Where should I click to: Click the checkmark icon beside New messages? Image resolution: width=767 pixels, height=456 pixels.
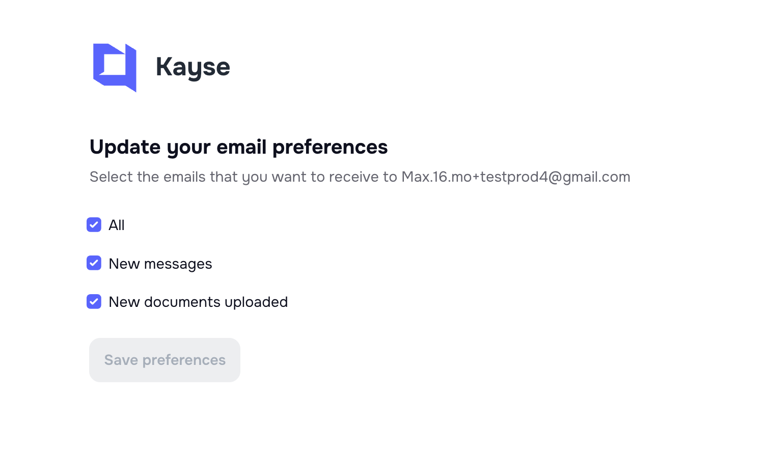94,263
